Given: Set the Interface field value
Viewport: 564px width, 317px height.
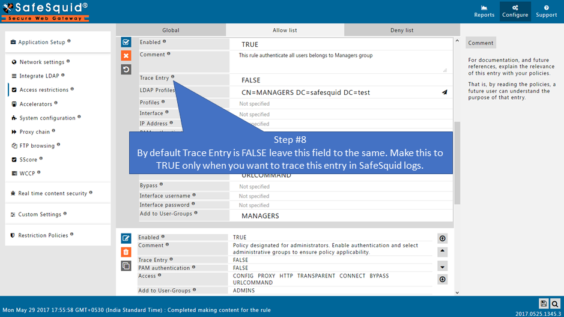Looking at the screenshot, I should 341,114.
